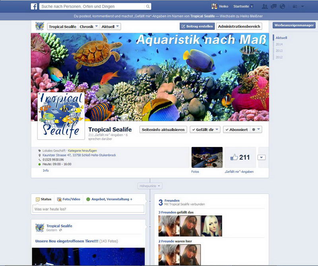This screenshot has height=266, width=318.
Task: Open the Kaunitzer Strasse 47 address link
Action: (x=79, y=155)
